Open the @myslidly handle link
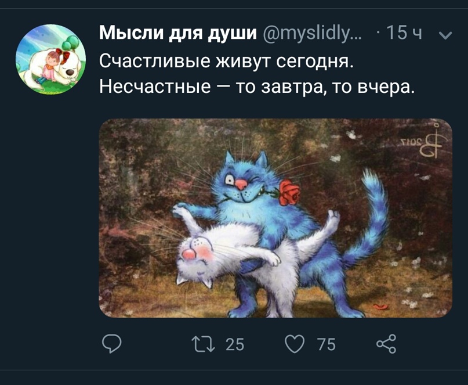The image size is (468, 385). coord(313,33)
